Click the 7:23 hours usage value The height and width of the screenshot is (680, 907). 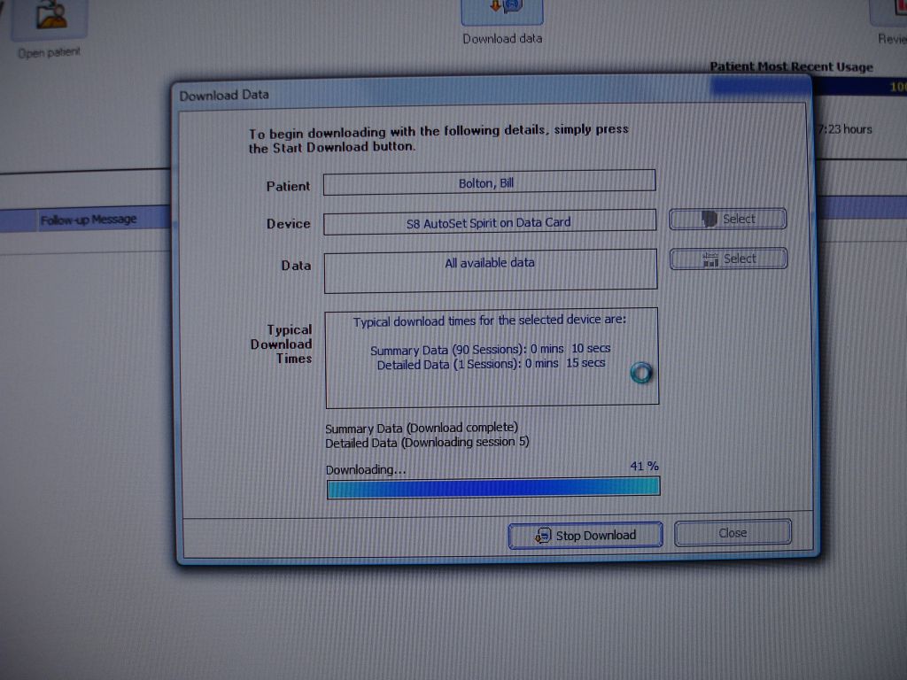pyautogui.click(x=845, y=129)
